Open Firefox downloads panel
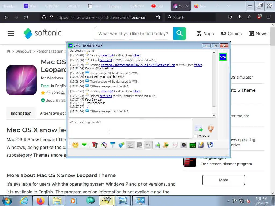Screen dimensions: 275x206 pos(239,17)
